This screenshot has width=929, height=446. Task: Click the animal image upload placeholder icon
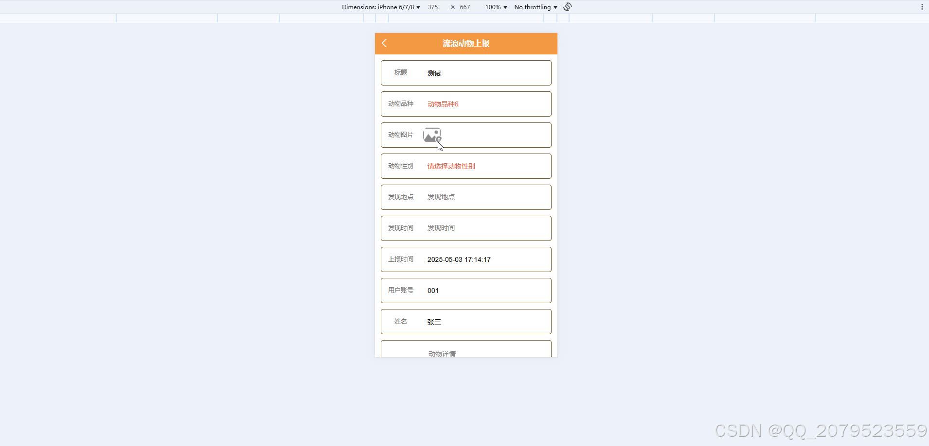(x=432, y=135)
